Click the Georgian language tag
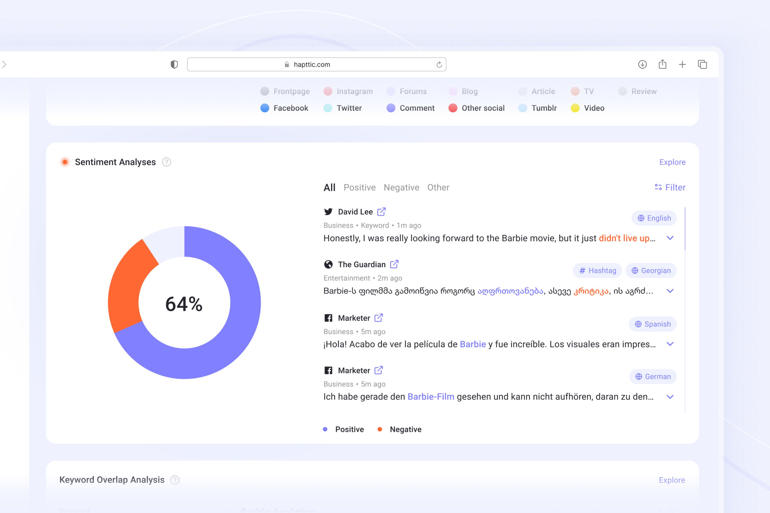 [x=651, y=271]
